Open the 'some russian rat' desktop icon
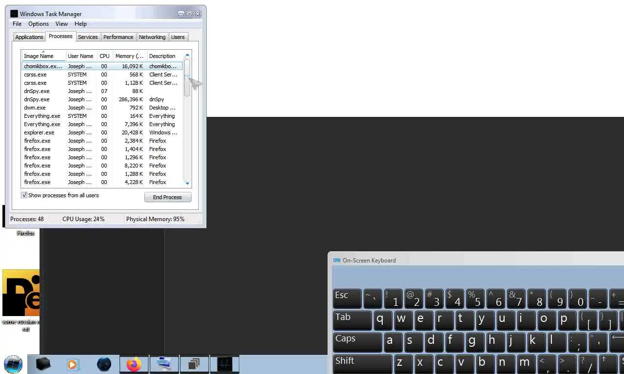This screenshot has width=624, height=374. pyautogui.click(x=21, y=299)
